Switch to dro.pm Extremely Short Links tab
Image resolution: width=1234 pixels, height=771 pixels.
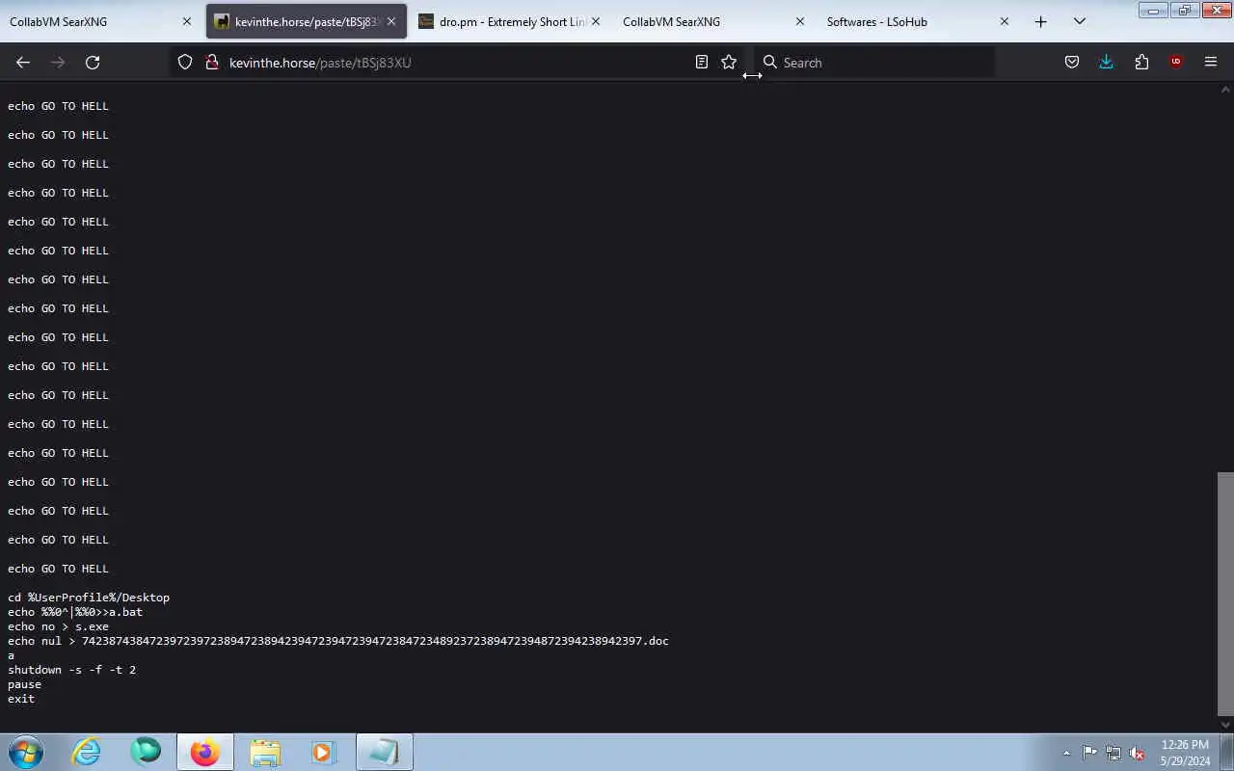510,21
